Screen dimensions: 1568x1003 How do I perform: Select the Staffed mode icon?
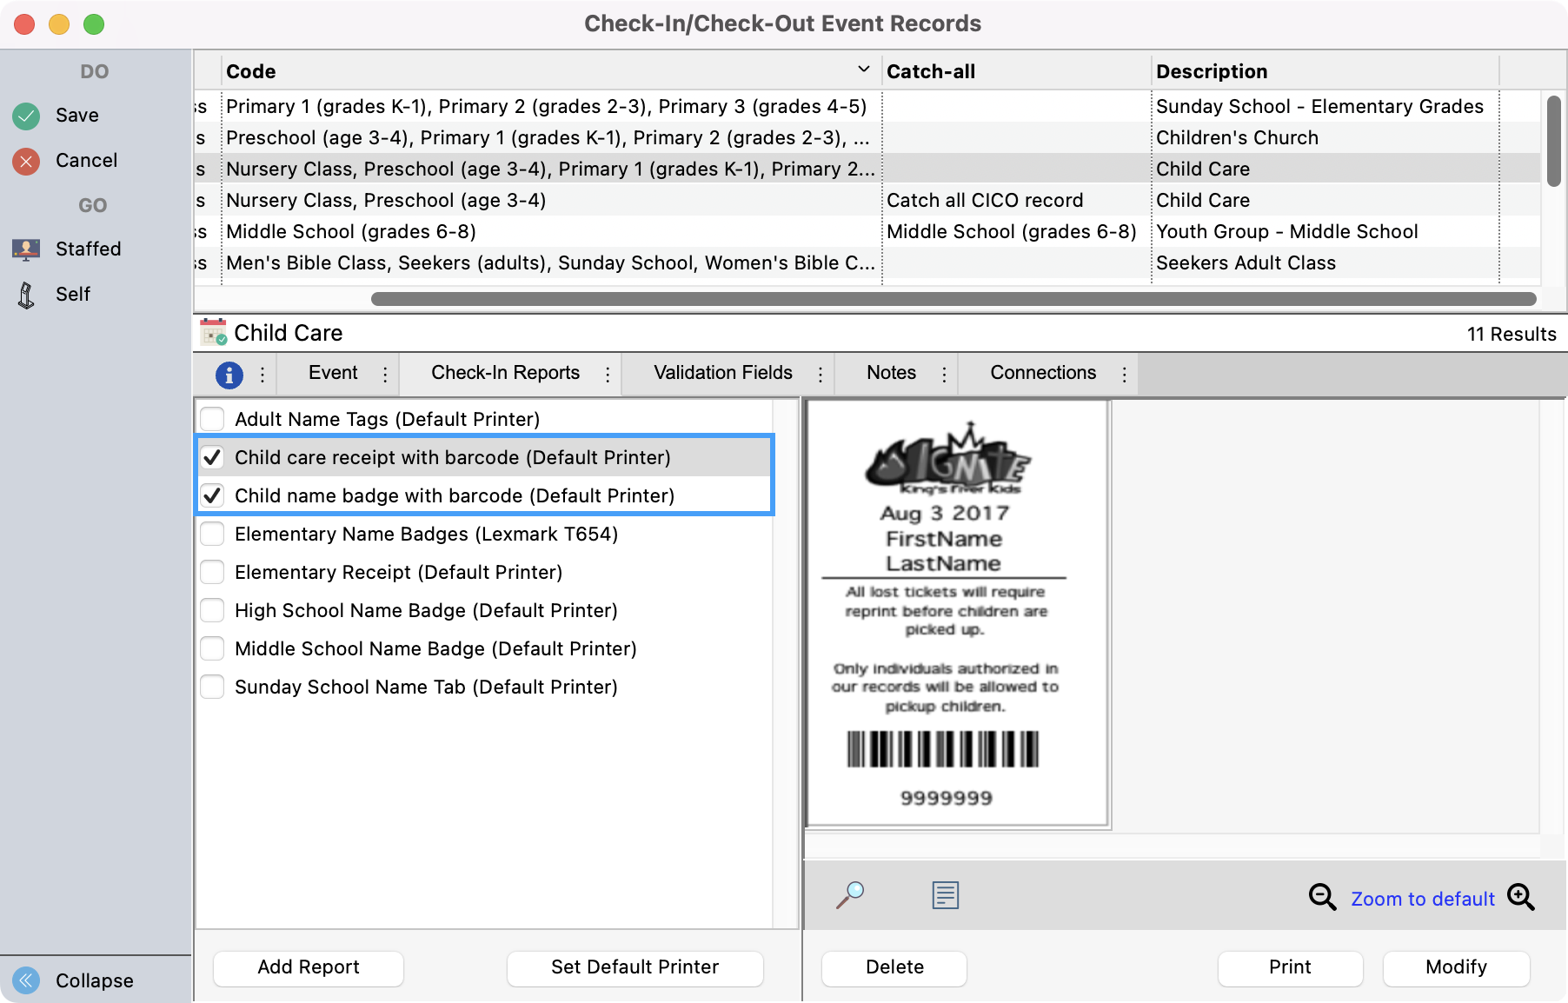tap(26, 249)
